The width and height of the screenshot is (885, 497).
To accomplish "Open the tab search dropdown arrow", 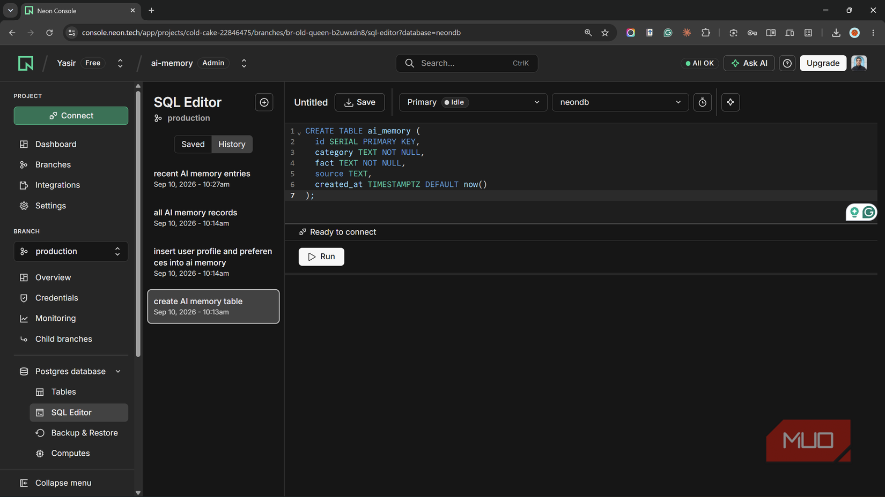I will [x=10, y=10].
